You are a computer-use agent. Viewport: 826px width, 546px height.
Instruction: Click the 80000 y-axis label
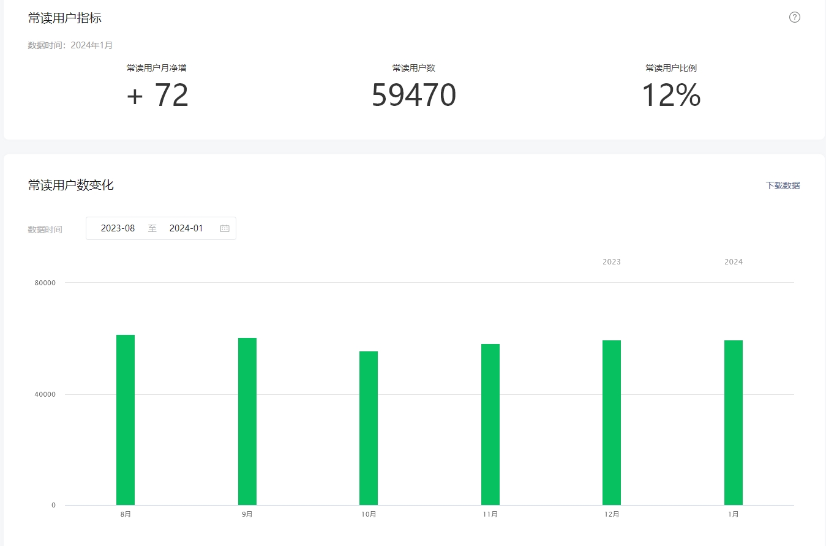point(45,283)
